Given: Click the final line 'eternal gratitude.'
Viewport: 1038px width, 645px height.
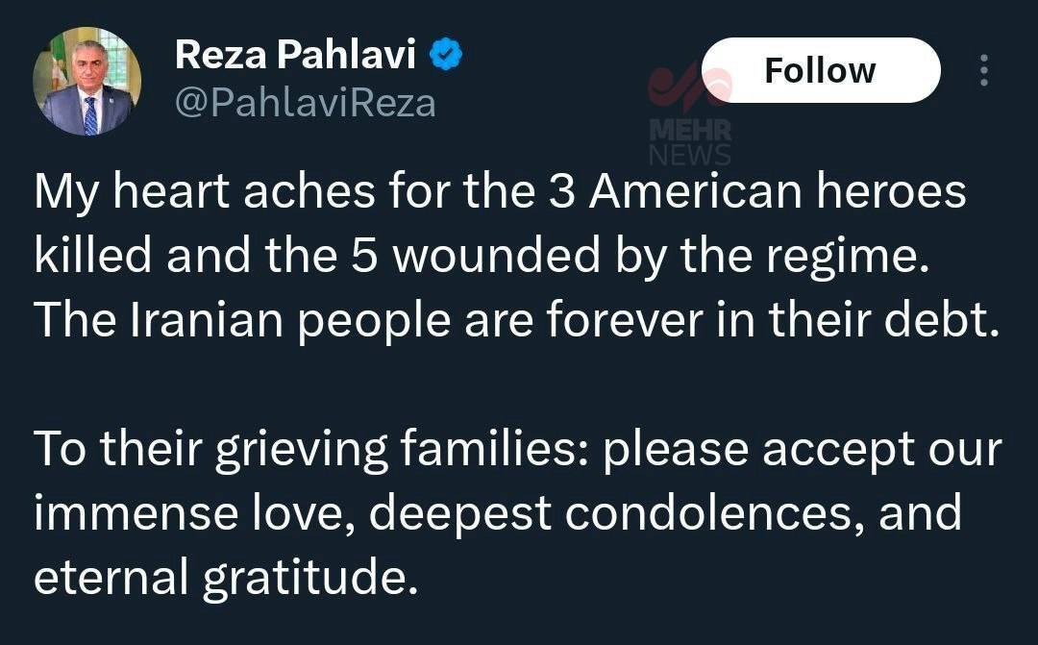Looking at the screenshot, I should point(227,578).
